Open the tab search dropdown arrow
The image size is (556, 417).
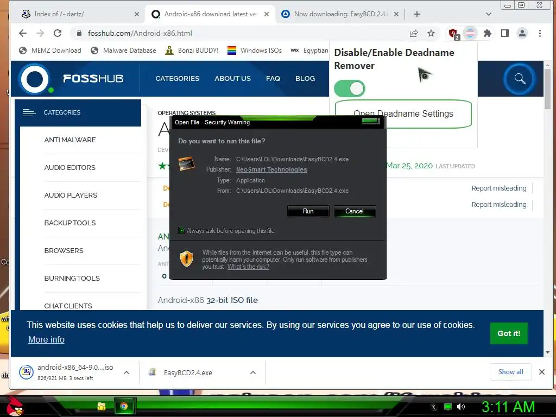(x=488, y=14)
